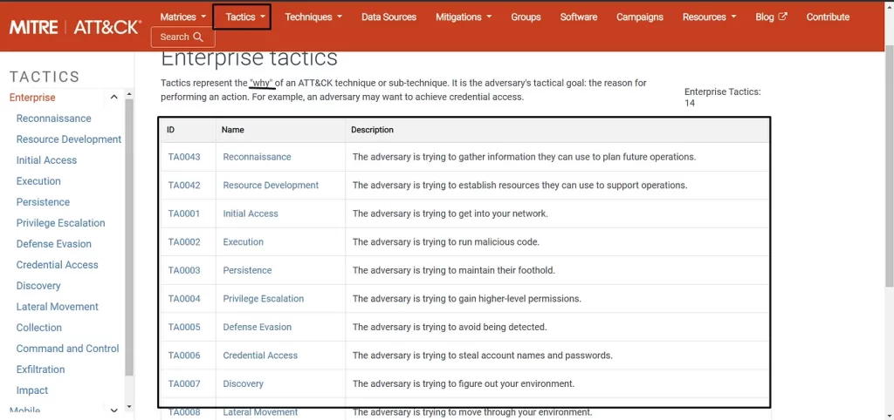This screenshot has width=894, height=420.
Task: Open the TA0002 ID link
Action: pos(184,242)
